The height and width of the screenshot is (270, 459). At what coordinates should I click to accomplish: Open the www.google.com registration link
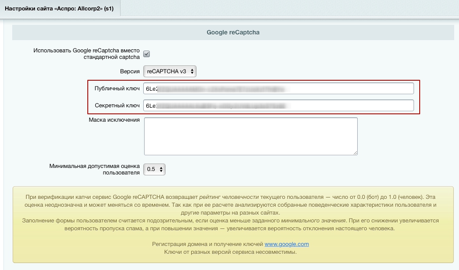pyautogui.click(x=286, y=244)
